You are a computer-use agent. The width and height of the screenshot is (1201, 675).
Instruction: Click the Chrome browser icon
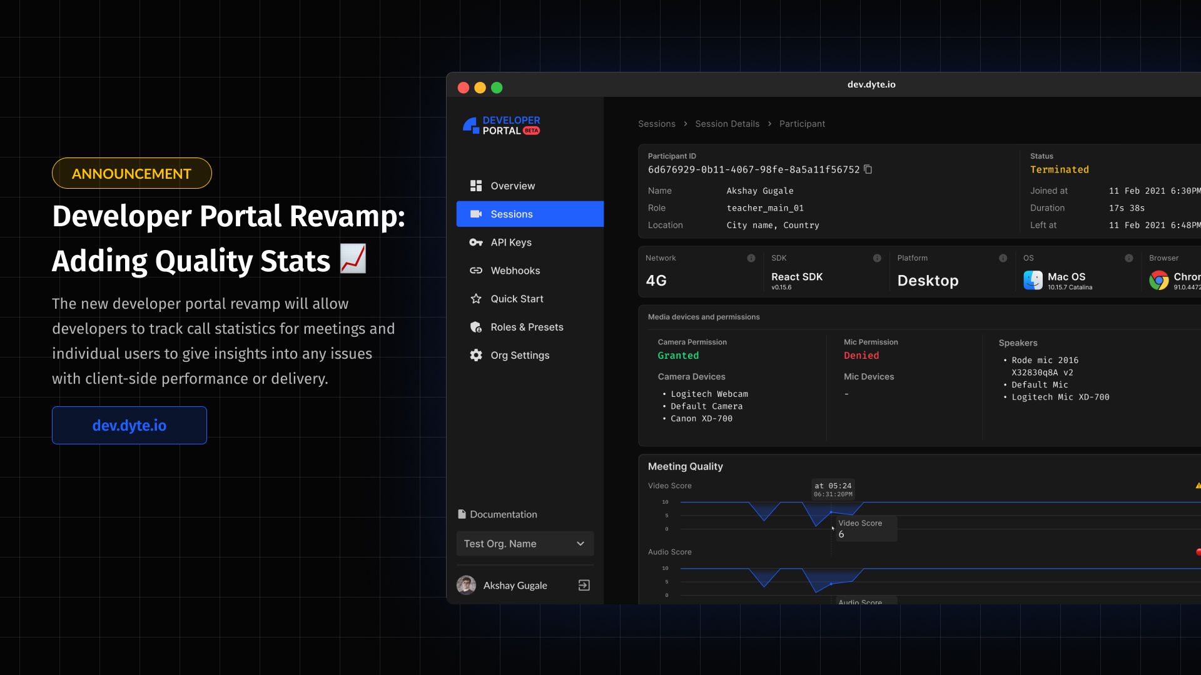(x=1159, y=280)
